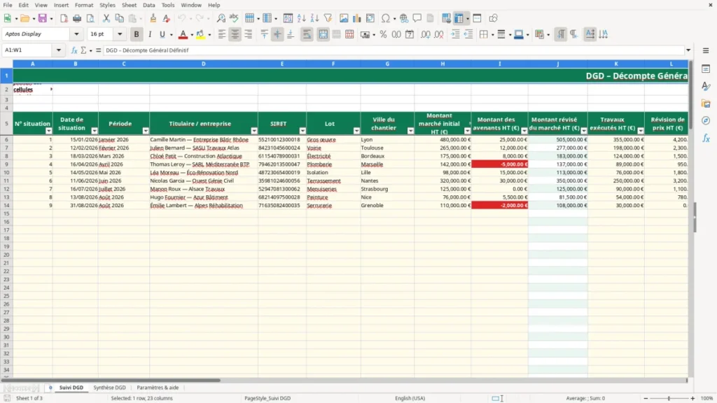Expand the formula bar arrow

688,50
